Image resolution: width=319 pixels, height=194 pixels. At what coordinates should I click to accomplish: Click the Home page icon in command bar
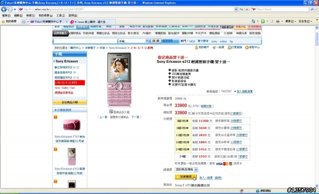pos(253,21)
